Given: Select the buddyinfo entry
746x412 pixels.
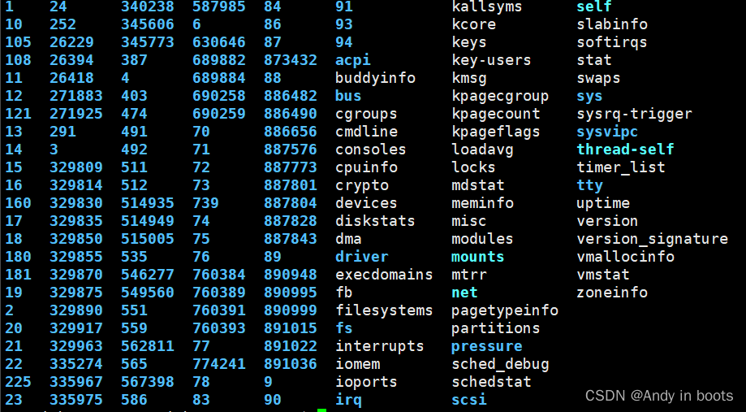Looking at the screenshot, I should (x=375, y=78).
